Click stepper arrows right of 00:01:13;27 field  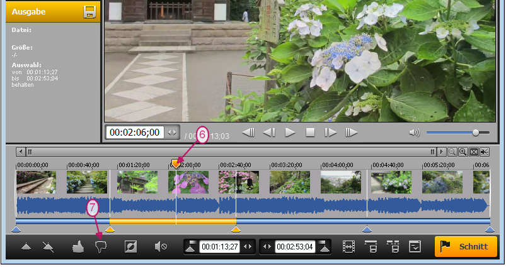(x=248, y=247)
